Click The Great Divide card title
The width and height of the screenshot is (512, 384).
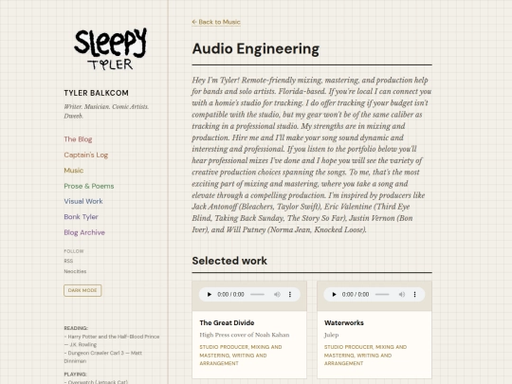(227, 322)
